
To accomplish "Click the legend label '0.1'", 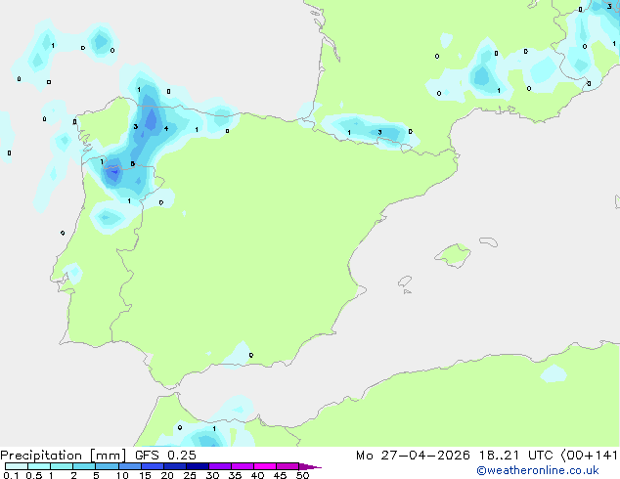I will (11, 475).
